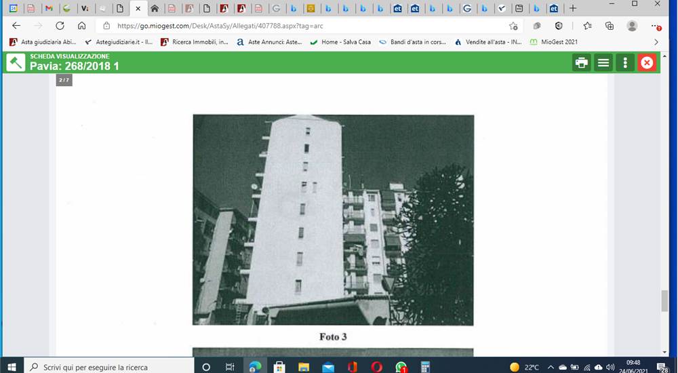Open the weather widget showing 22°C

pyautogui.click(x=524, y=367)
